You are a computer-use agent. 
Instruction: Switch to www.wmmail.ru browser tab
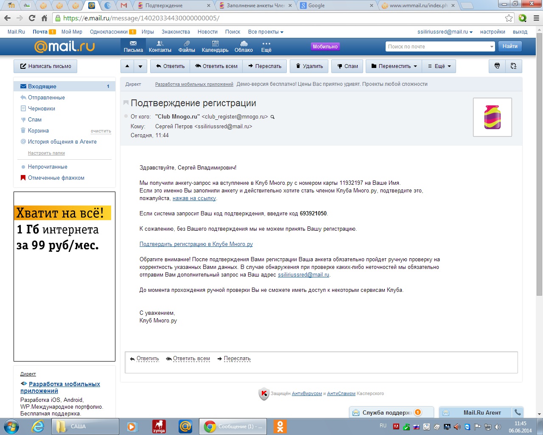419,6
